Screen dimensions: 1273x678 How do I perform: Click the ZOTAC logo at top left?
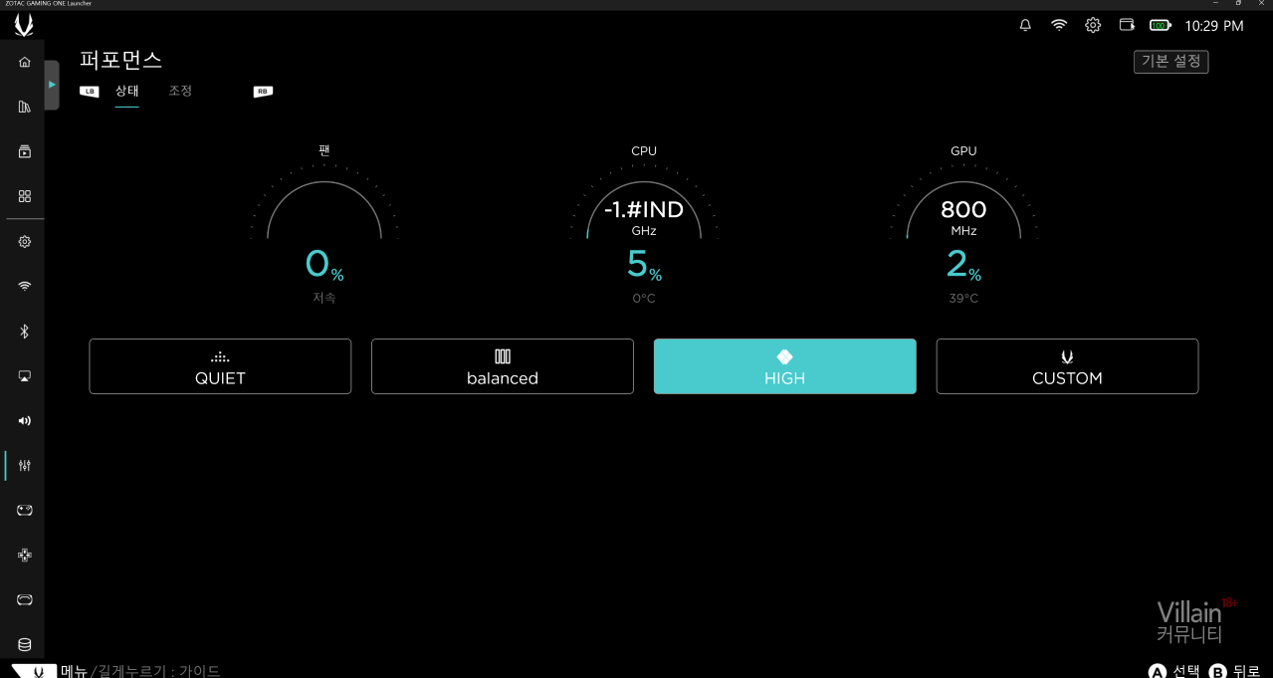24,26
